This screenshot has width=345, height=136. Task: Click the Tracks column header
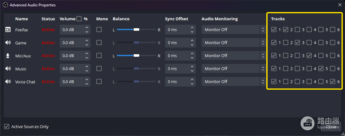tap(278, 19)
